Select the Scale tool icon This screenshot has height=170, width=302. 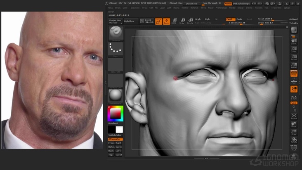182,21
